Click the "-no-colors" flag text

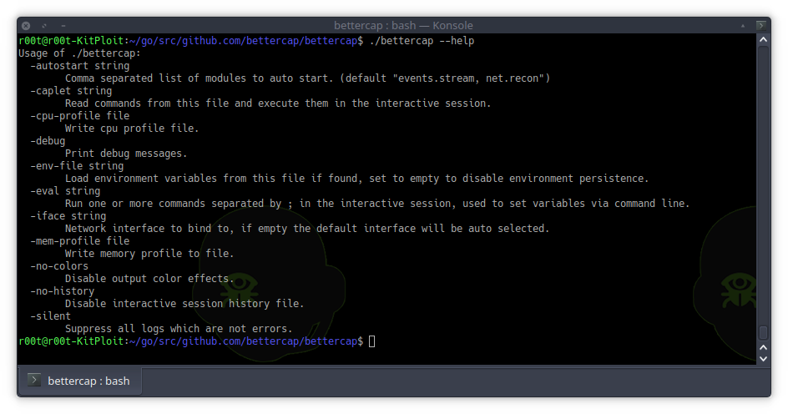pyautogui.click(x=59, y=266)
